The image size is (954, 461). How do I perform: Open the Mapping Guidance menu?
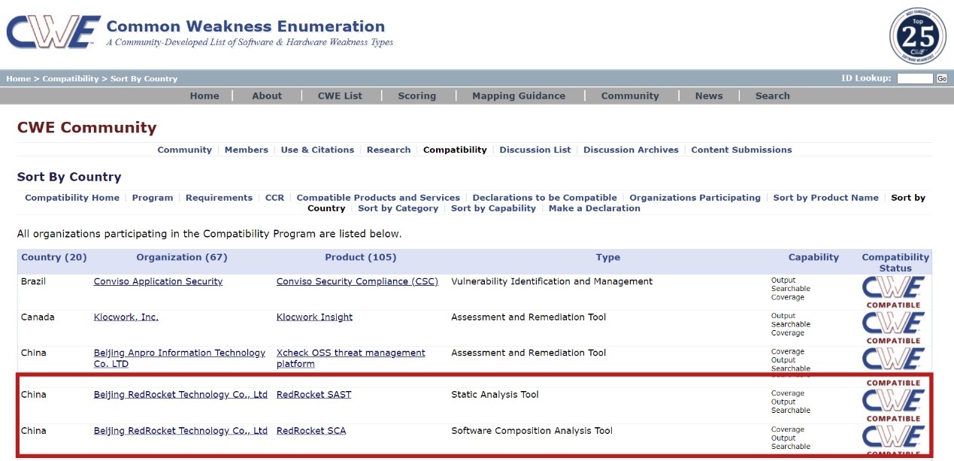pyautogui.click(x=518, y=96)
